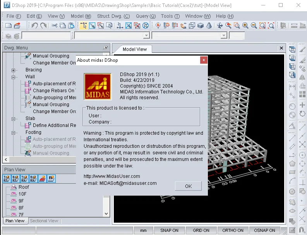The width and height of the screenshot is (307, 235).
Task: Toggle ORTHO ON in status bar
Action: (233, 230)
